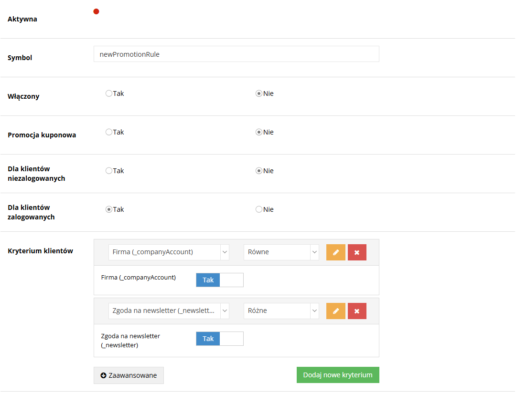Open the Zgoda na newsletter criterion dropdown
The height and width of the screenshot is (394, 516).
pyautogui.click(x=169, y=311)
